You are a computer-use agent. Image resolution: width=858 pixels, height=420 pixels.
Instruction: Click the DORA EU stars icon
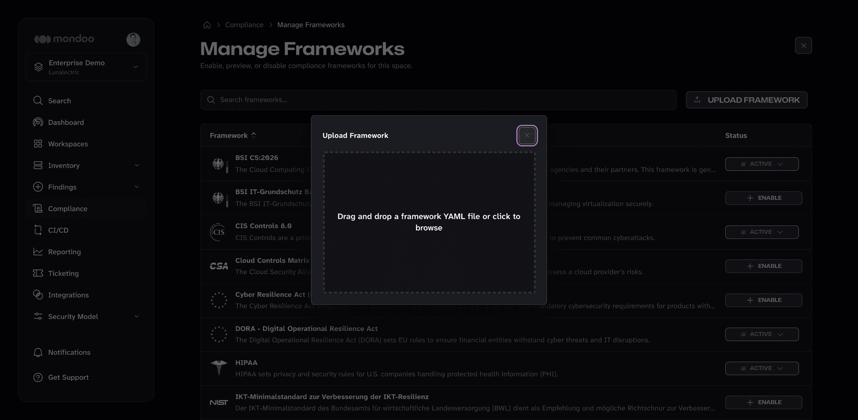click(x=219, y=334)
